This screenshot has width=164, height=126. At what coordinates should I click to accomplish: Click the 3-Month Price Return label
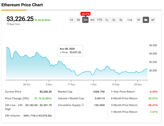pos(124,105)
